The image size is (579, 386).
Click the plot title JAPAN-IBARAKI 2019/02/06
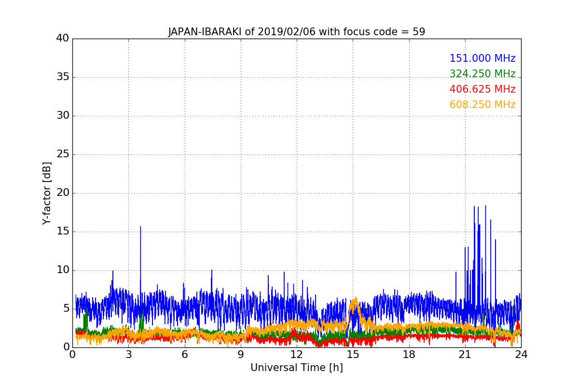pyautogui.click(x=296, y=32)
